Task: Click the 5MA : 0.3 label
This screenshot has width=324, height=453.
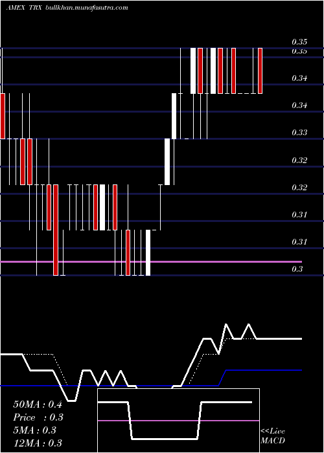Action: [x=35, y=430]
